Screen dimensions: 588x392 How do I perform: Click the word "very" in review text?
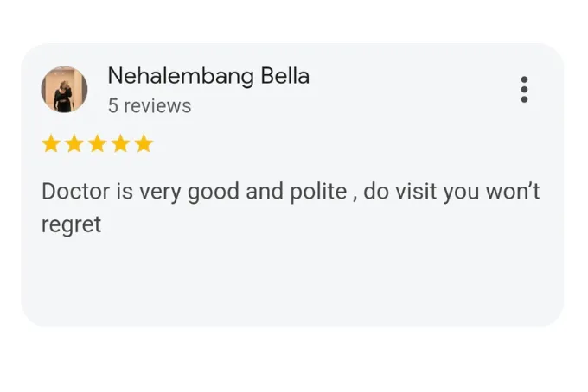(x=160, y=193)
